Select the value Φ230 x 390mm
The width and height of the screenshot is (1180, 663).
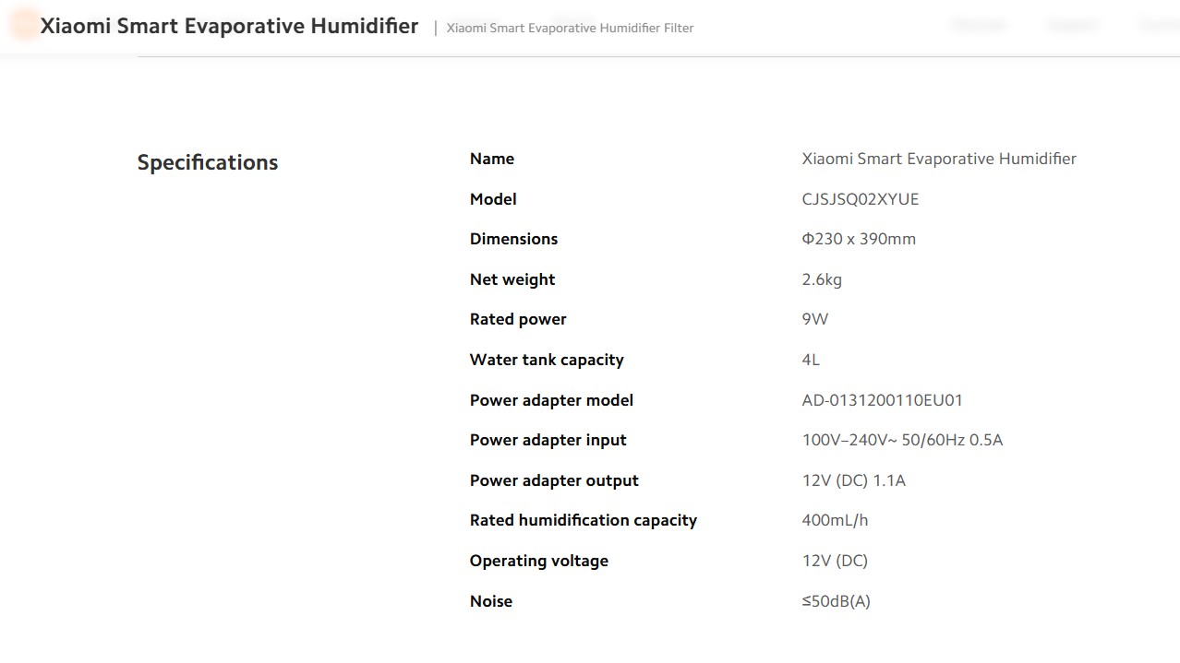(859, 239)
